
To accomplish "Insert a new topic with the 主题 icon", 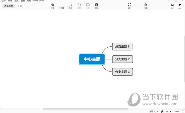I will (x=53, y=5).
